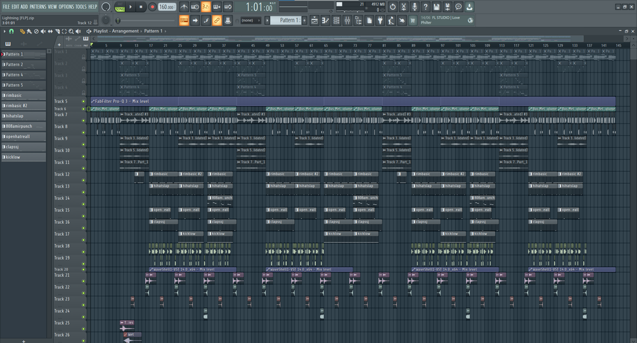Screen dimensions: 637x343
Task: Mute Track 12 via its green light
Action: tap(84, 180)
